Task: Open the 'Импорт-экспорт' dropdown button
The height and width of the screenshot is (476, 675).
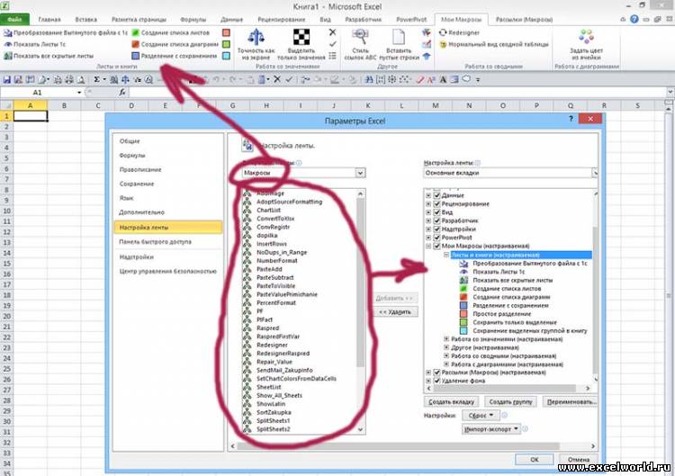Action: pos(491,429)
